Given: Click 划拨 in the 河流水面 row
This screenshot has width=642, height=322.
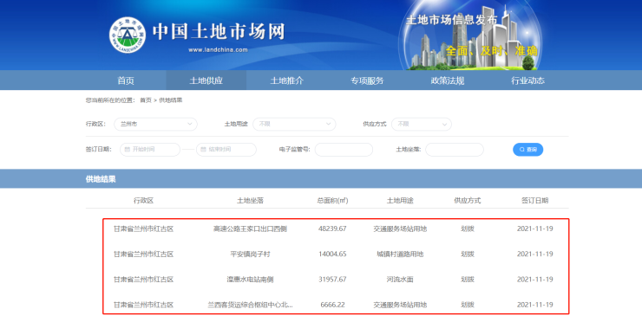Looking at the screenshot, I should pos(467,280).
